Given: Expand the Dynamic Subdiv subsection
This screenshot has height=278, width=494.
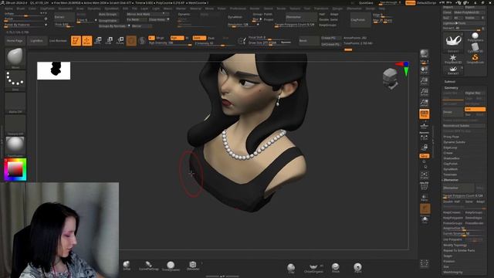Looking at the screenshot, I should tap(455, 142).
